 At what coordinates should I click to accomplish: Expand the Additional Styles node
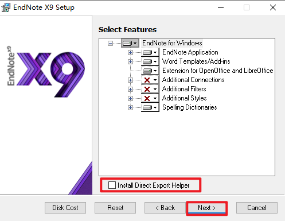coord(130,98)
